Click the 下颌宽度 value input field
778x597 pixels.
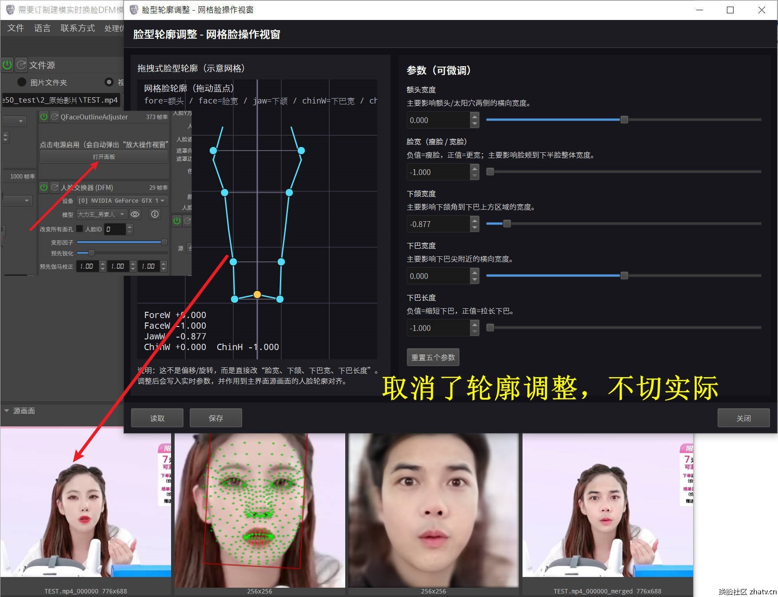(x=438, y=224)
